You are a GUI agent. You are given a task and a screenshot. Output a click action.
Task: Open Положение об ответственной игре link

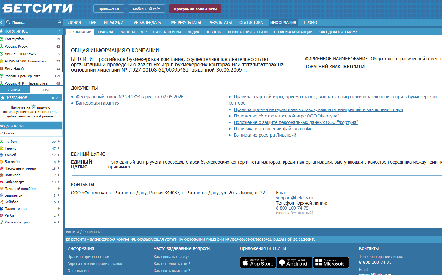point(286,116)
